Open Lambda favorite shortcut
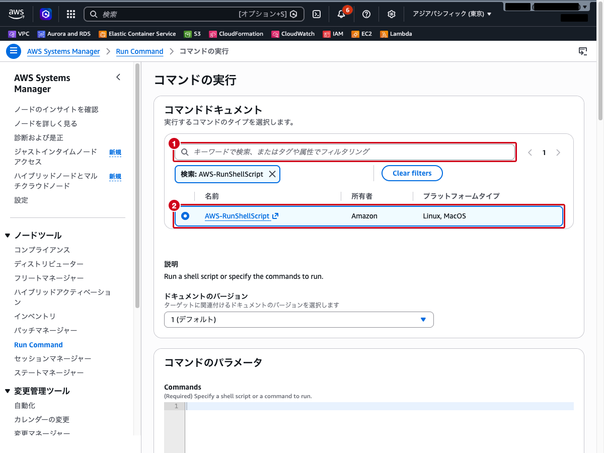This screenshot has width=604, height=453. point(396,34)
